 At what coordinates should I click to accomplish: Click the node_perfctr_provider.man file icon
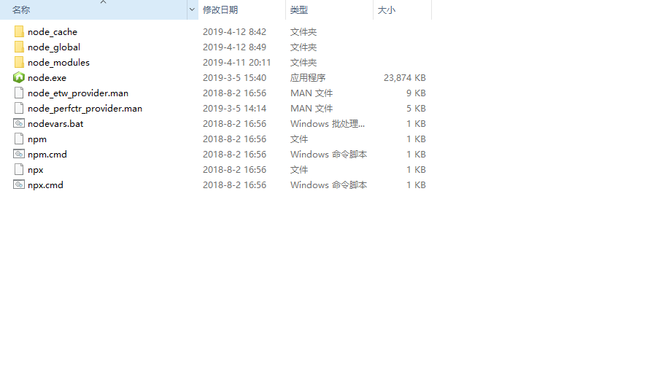(x=19, y=109)
